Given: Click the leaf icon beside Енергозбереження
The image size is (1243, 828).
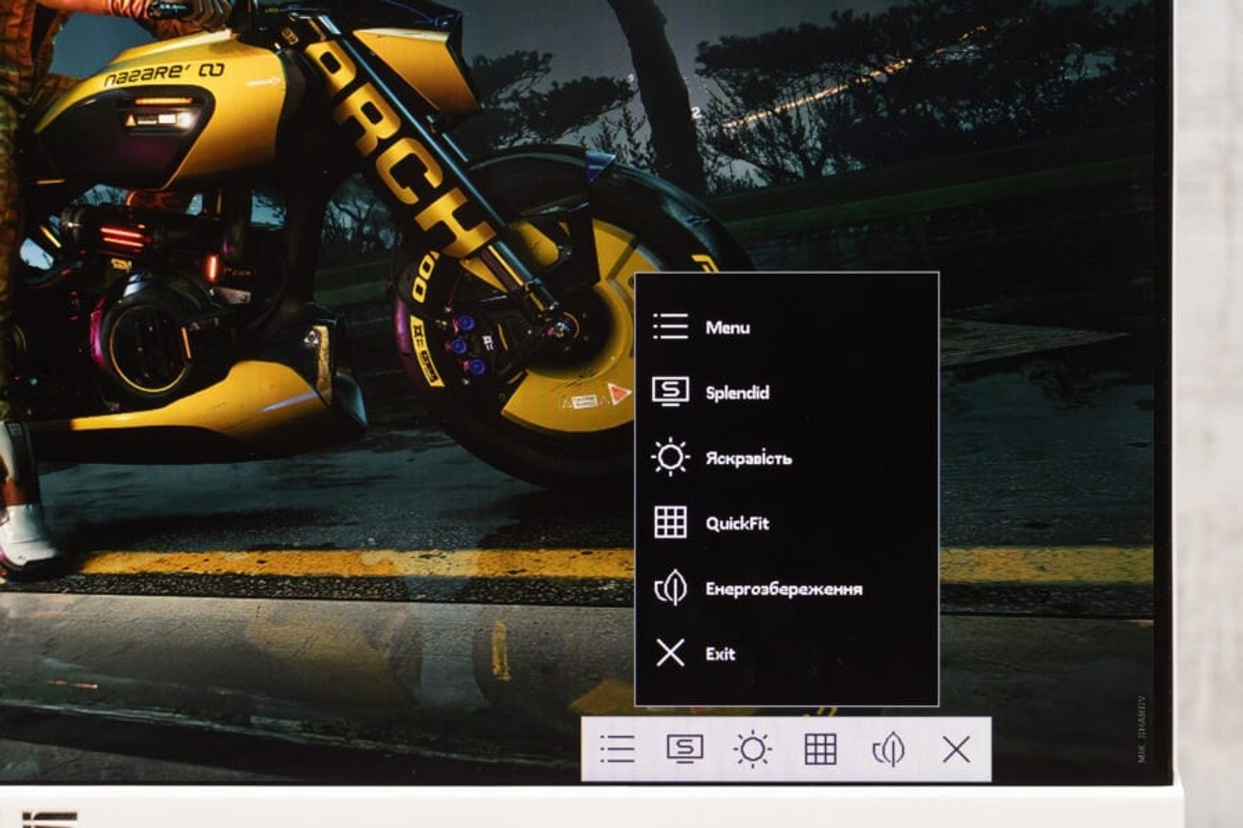Looking at the screenshot, I should pyautogui.click(x=671, y=587).
